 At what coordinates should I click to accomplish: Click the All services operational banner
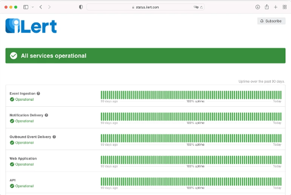(x=146, y=56)
